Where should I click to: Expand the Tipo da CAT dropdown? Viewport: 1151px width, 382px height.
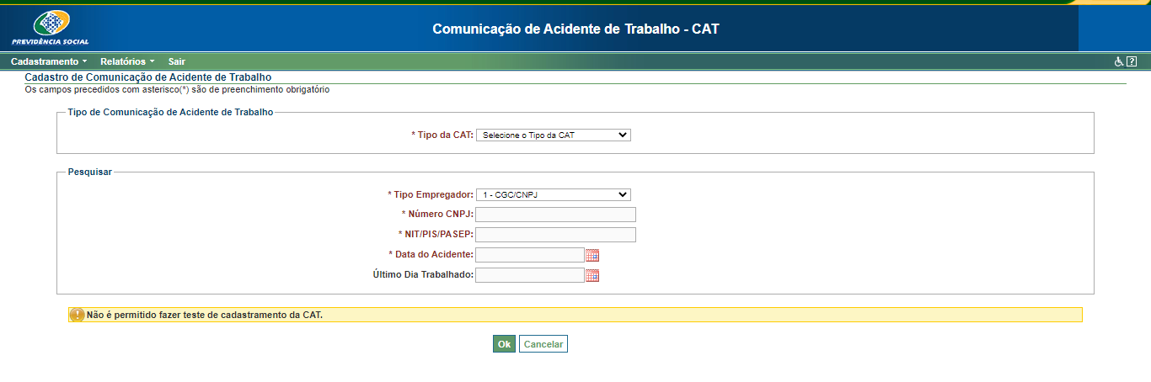[x=553, y=135]
